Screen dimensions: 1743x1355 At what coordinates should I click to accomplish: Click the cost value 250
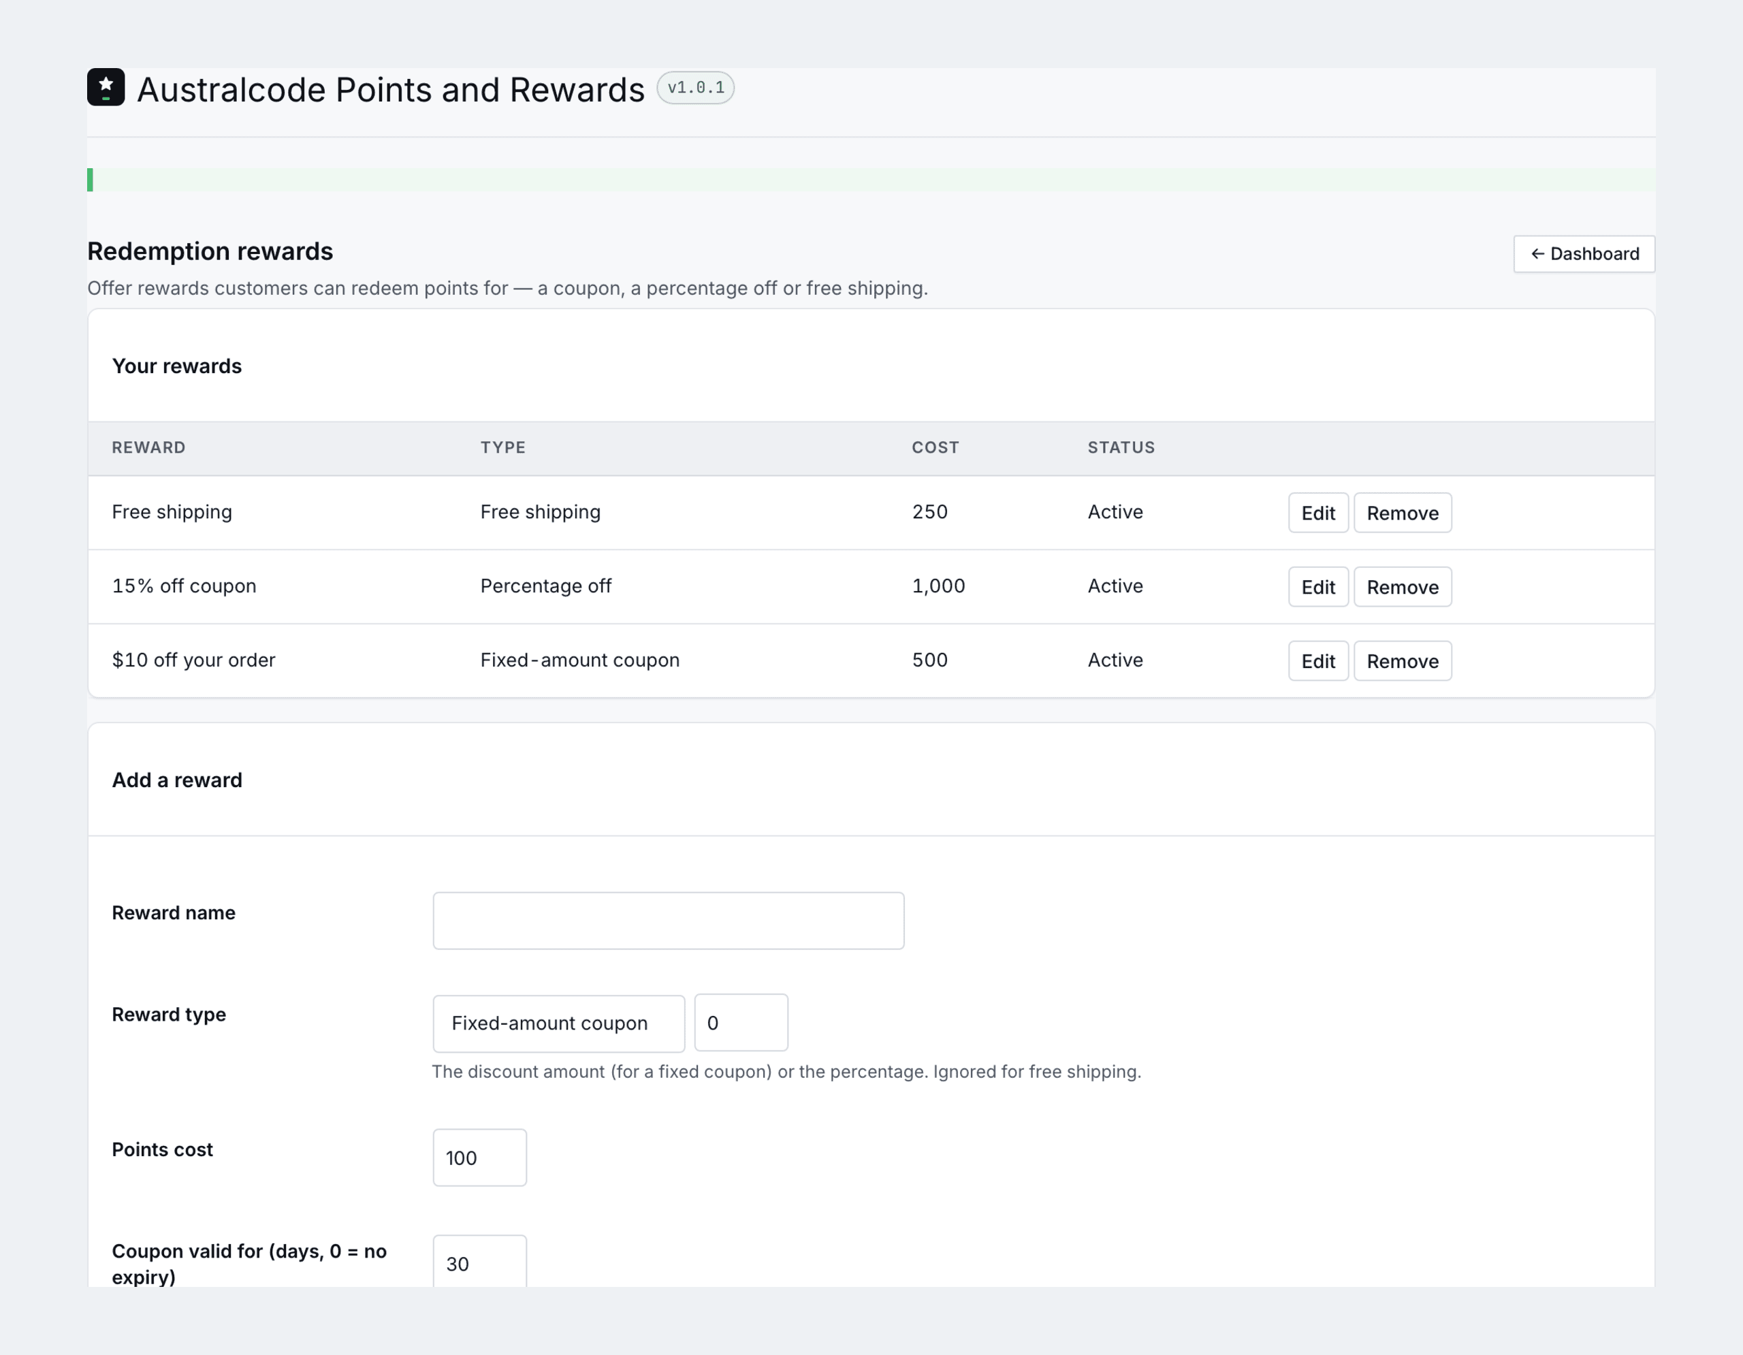click(x=930, y=511)
